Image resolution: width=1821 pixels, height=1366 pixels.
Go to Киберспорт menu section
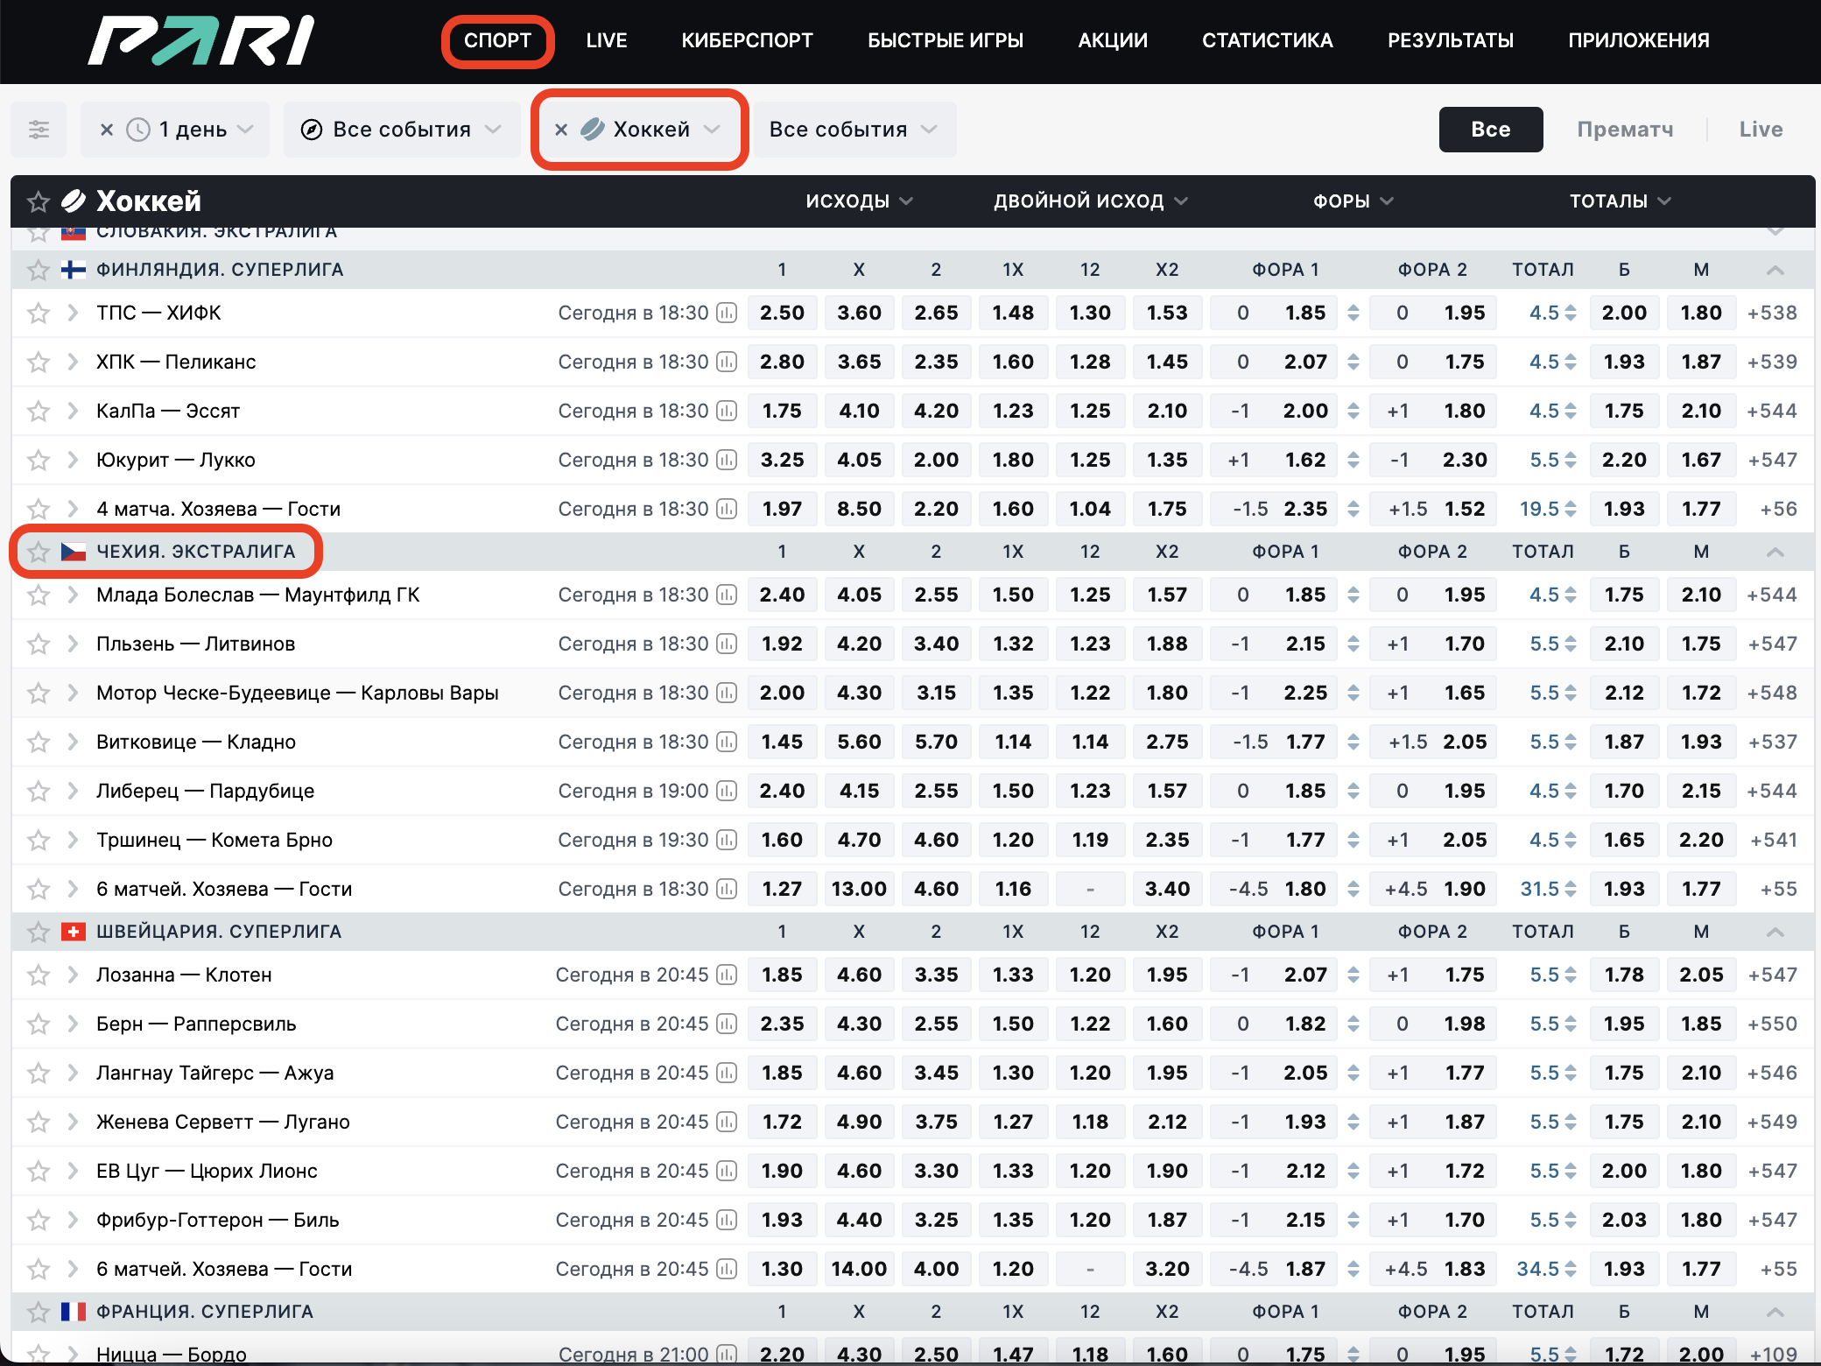click(x=747, y=40)
